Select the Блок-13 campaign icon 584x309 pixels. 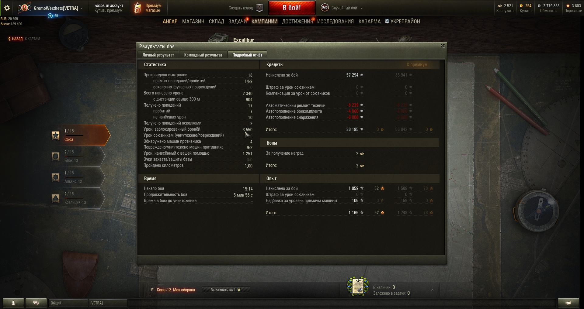coord(55,156)
